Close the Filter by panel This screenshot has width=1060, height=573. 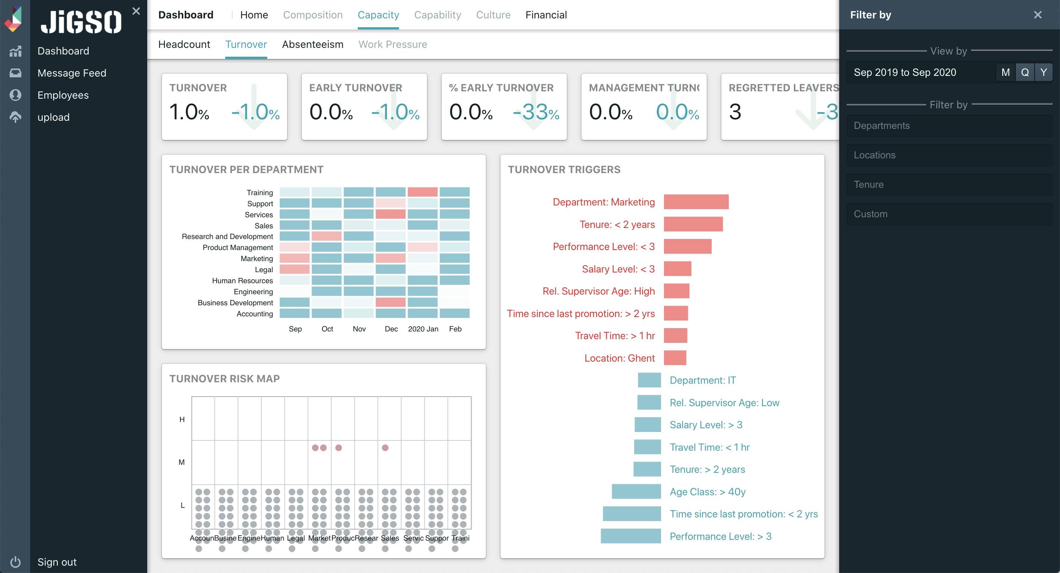point(1038,15)
